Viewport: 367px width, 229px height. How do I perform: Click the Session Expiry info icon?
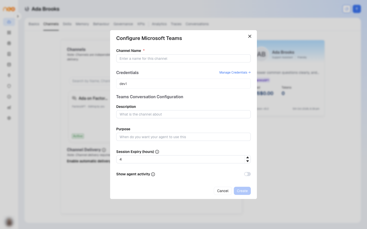point(157,152)
